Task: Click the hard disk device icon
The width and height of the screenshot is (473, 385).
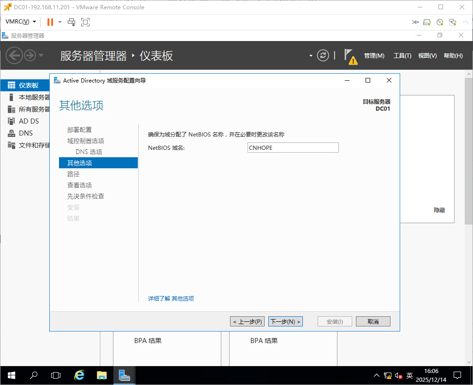Action: click(x=427, y=22)
